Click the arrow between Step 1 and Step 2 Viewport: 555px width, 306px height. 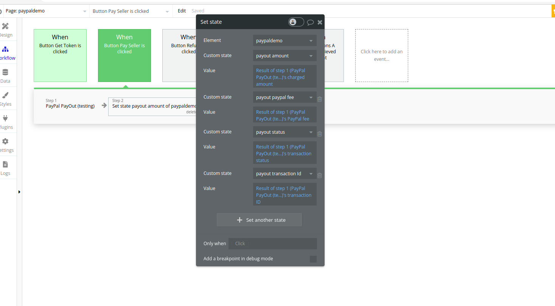[x=104, y=105]
